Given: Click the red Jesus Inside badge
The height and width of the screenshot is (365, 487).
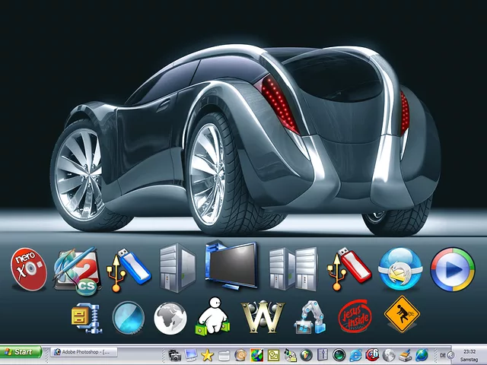Looking at the screenshot, I should 355,317.
